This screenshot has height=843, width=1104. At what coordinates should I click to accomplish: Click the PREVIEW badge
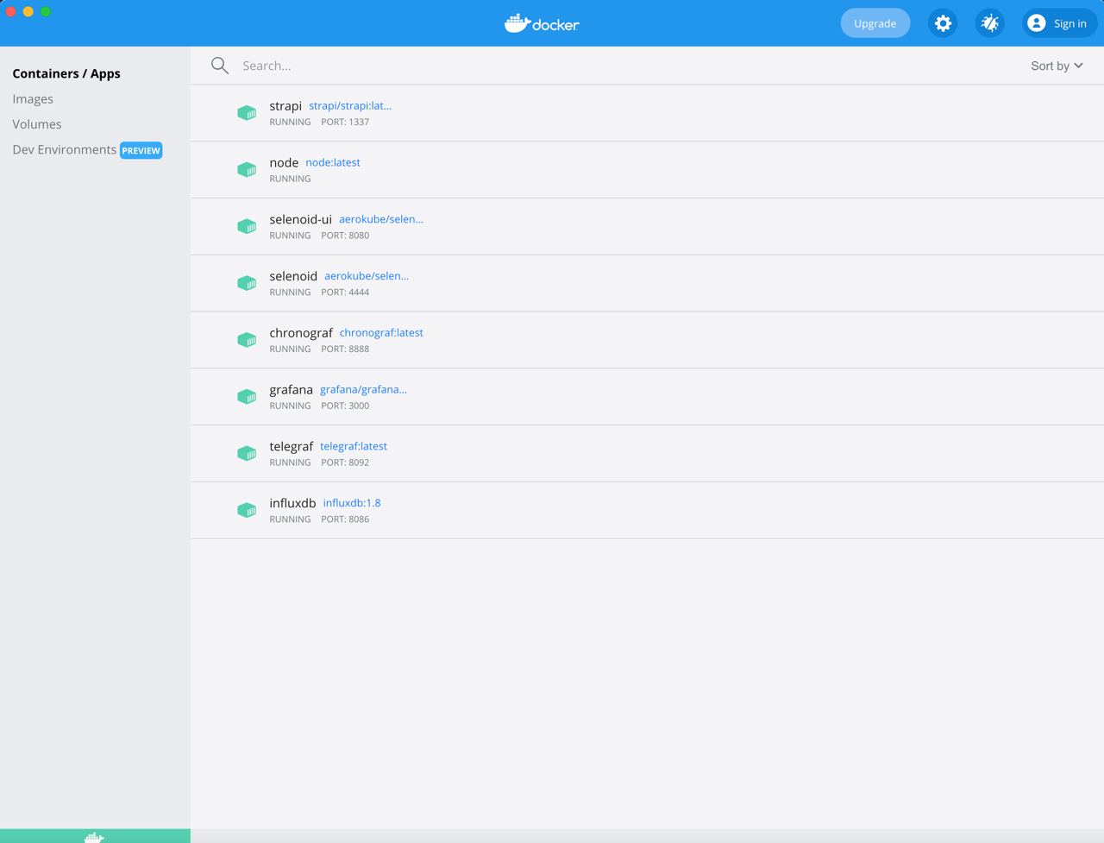coord(141,150)
